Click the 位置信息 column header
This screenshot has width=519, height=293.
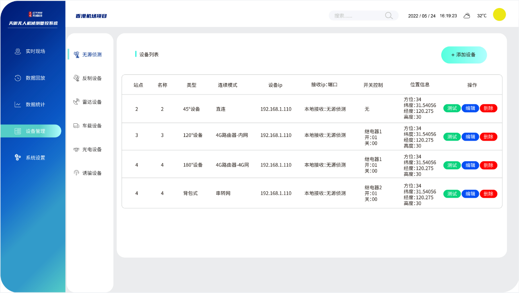pyautogui.click(x=420, y=85)
